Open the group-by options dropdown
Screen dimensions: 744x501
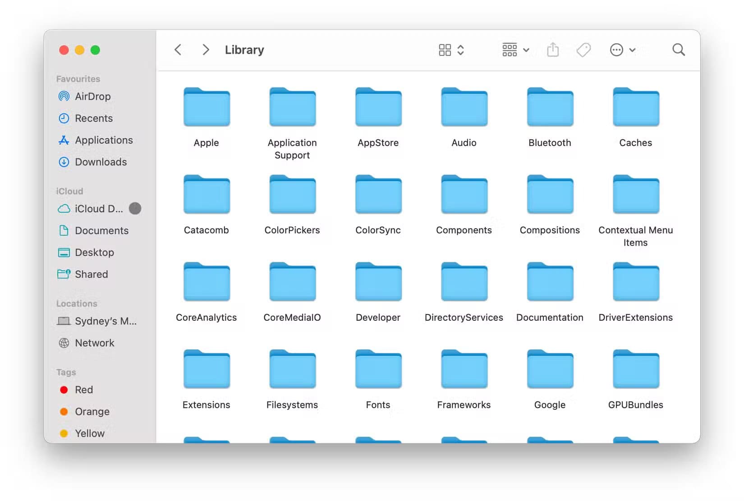(x=515, y=50)
